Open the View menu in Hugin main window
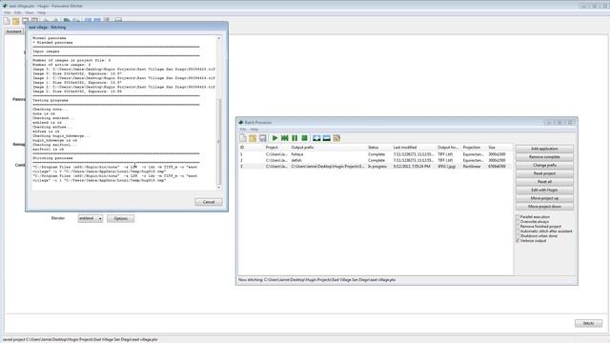The height and width of the screenshot is (343, 610). pos(30,12)
